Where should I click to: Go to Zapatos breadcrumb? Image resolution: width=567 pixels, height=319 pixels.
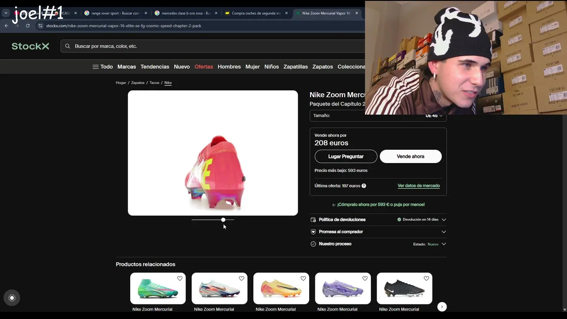pyautogui.click(x=138, y=83)
